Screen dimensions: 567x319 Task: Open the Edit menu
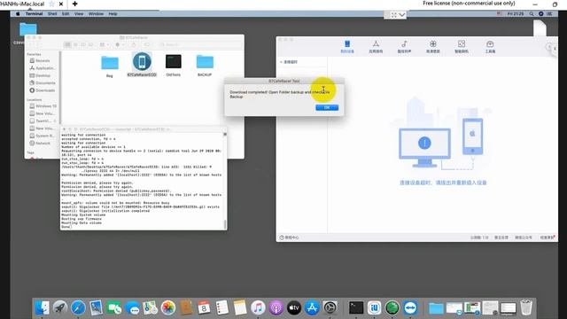click(66, 14)
